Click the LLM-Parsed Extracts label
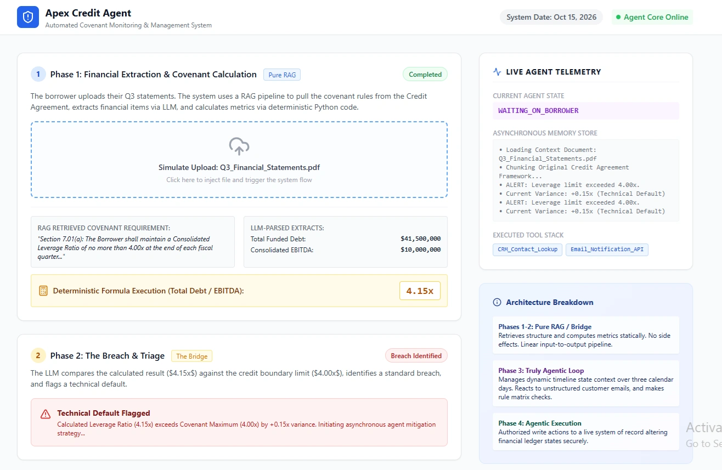Image resolution: width=722 pixels, height=470 pixels. point(287,228)
